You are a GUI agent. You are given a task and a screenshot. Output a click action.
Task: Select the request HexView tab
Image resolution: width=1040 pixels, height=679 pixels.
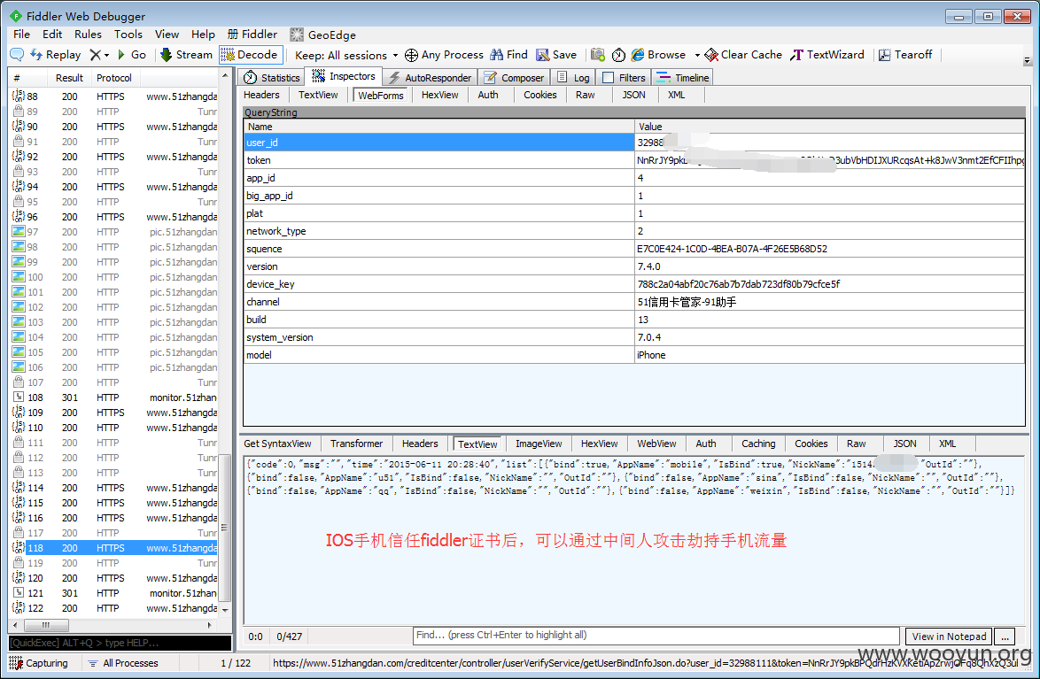(x=439, y=95)
